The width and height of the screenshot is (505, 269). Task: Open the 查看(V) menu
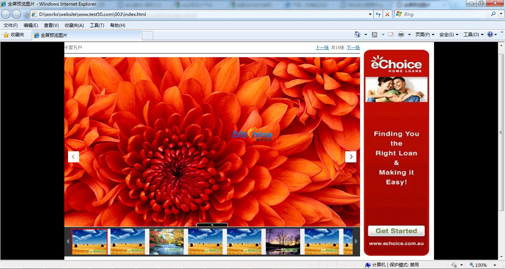tap(51, 25)
